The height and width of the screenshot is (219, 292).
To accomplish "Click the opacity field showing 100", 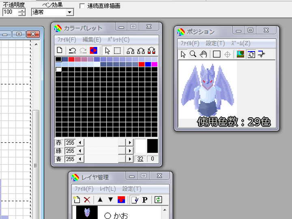I will click(11, 12).
